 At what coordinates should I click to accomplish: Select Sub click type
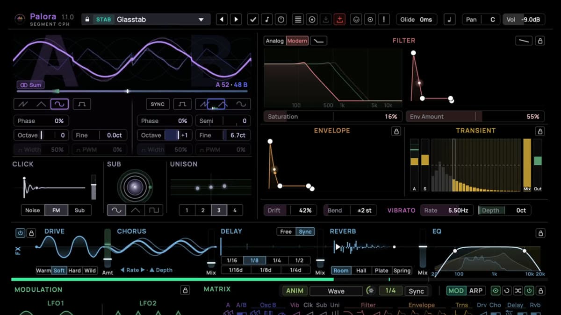point(79,210)
